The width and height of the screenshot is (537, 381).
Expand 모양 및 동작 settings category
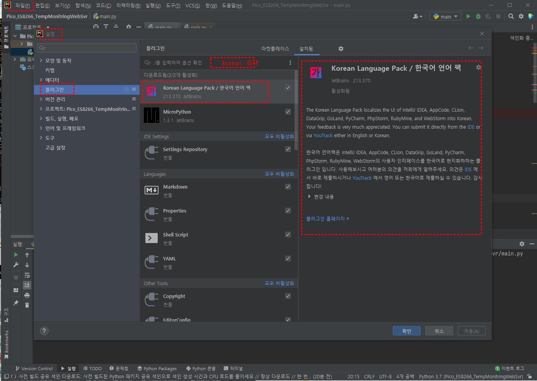[x=41, y=61]
